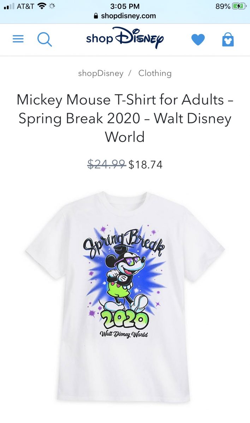Screen dimensions: 250x423
Task: Open wish list via heart icon
Action: (x=198, y=39)
